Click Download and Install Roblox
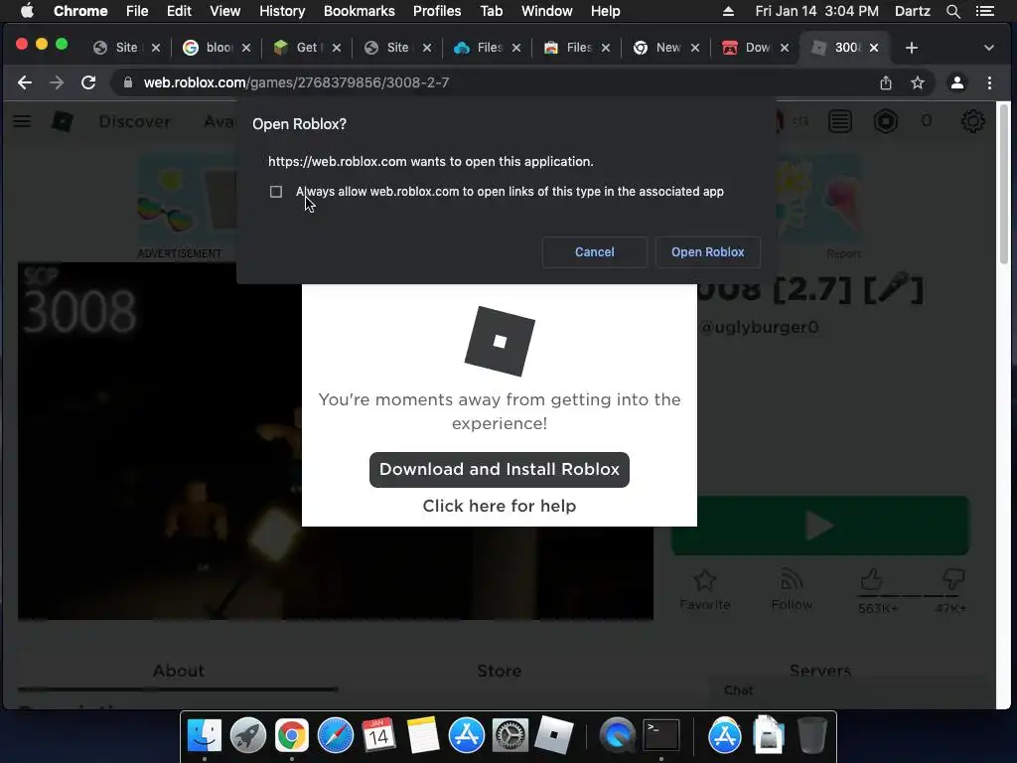Viewport: 1017px width, 763px height. [x=500, y=469]
